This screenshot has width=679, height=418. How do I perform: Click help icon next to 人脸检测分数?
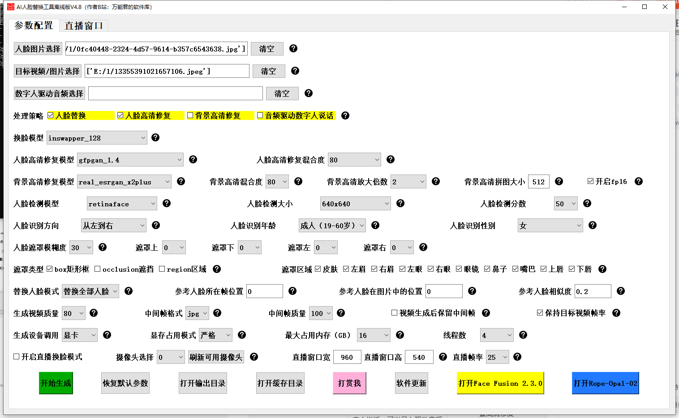coord(587,203)
